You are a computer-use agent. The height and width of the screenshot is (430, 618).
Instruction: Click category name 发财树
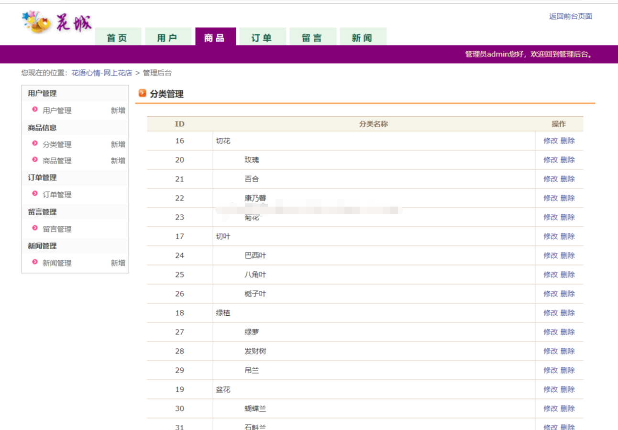[255, 351]
